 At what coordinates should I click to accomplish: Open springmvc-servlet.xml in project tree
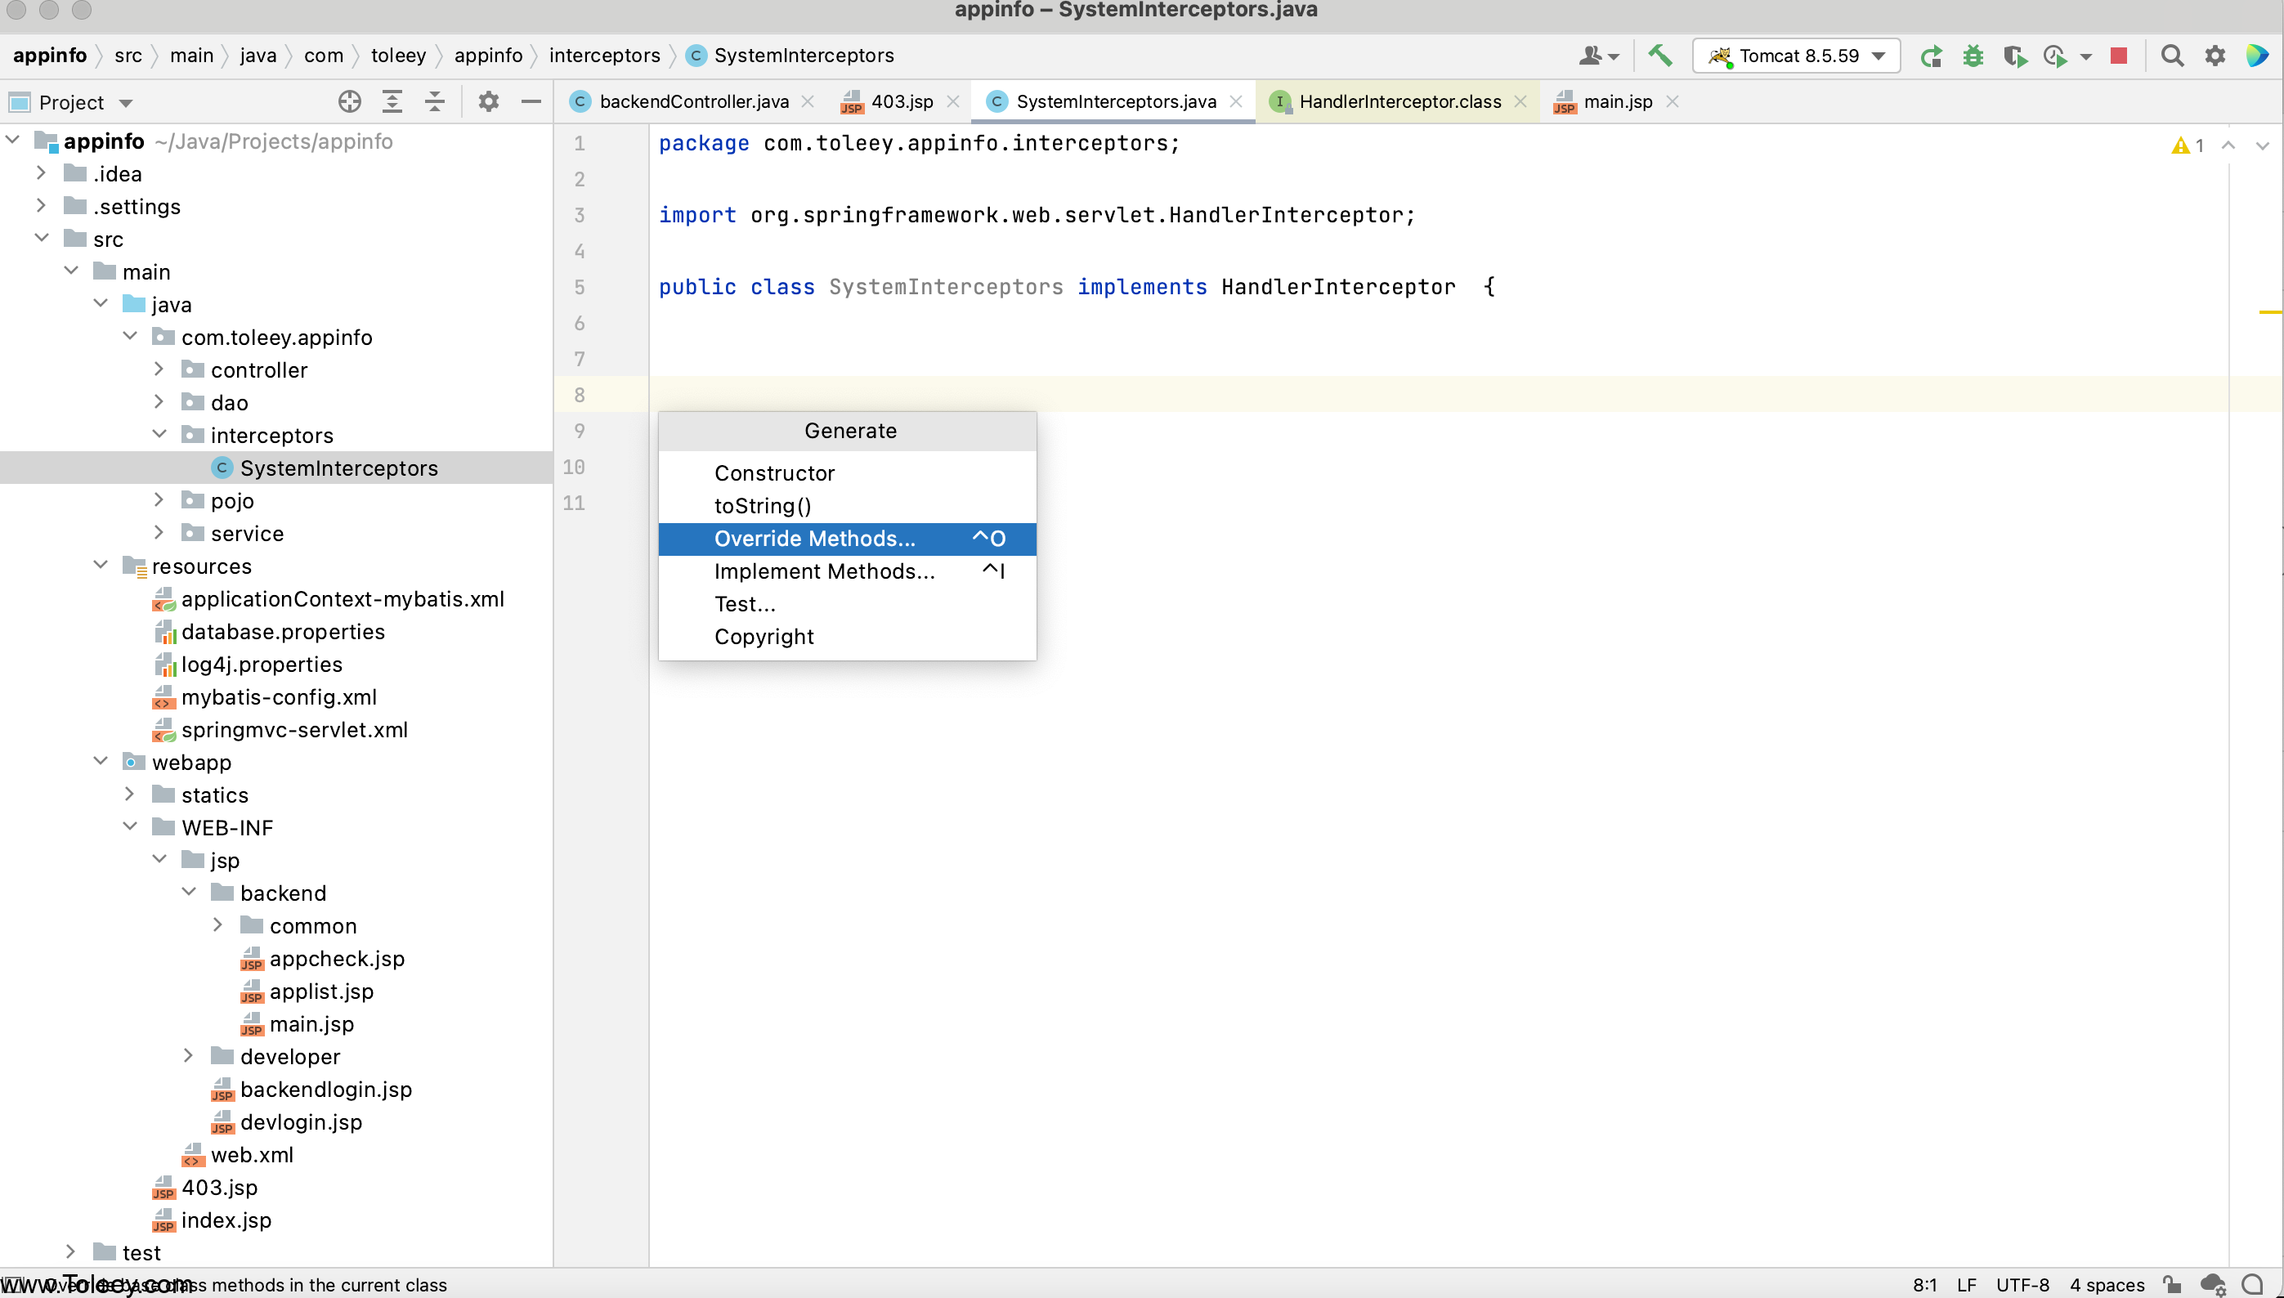(293, 729)
